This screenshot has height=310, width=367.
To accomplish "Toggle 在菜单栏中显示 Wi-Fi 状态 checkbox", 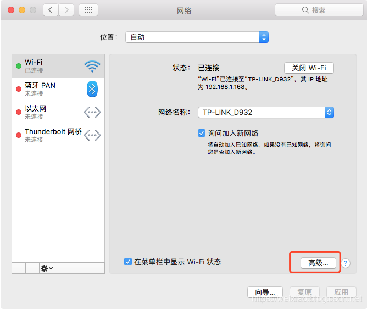I will point(128,262).
